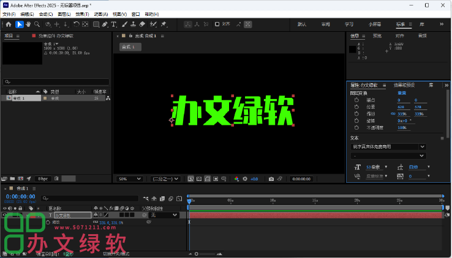Toggle the 对齐 snapping checkbox
This screenshot has width=452, height=258.
pyautogui.click(x=217, y=24)
